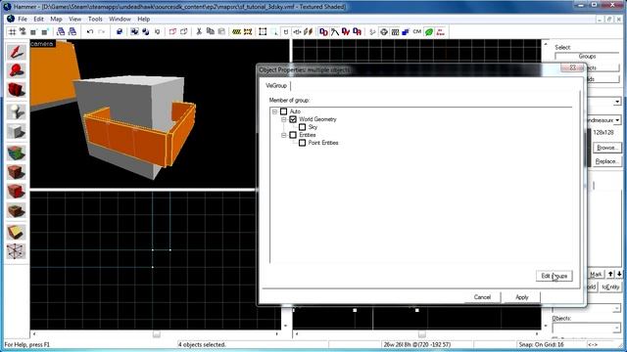Click 'For Help, press F1' status text

(27, 344)
